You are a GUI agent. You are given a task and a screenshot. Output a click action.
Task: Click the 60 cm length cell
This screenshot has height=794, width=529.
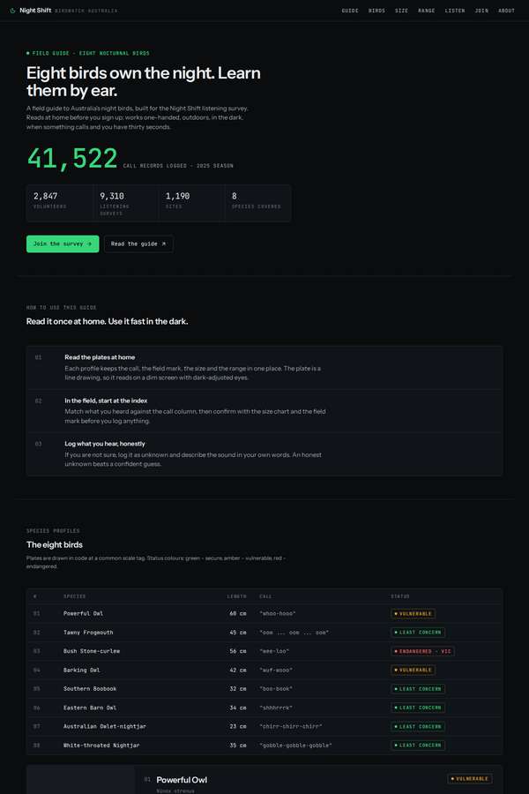(238, 614)
